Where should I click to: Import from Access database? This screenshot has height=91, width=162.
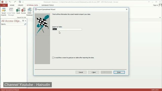point(24,11)
